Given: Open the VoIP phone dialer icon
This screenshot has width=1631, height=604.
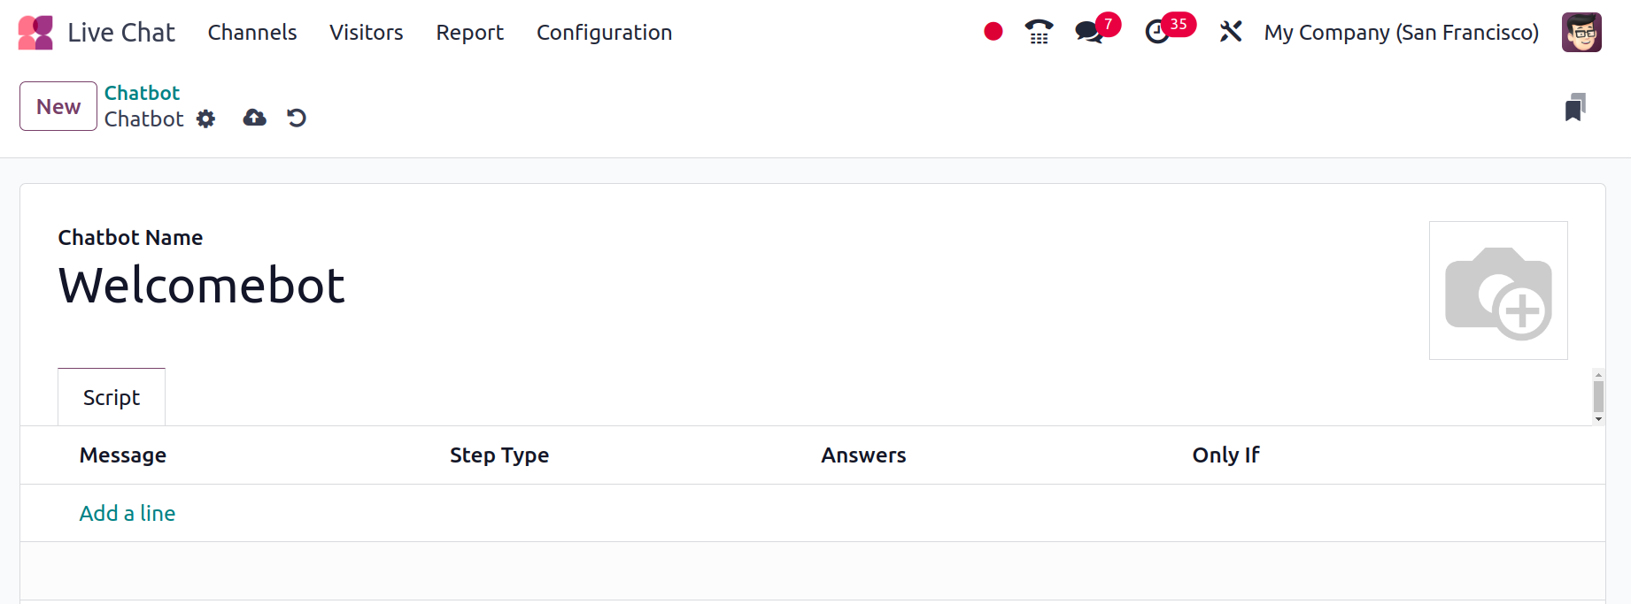Looking at the screenshot, I should point(1039,32).
